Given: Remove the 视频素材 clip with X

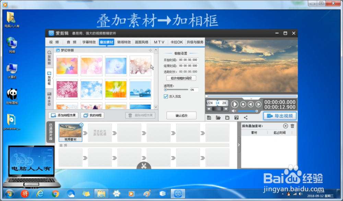Looking at the screenshot, I should pyautogui.click(x=81, y=125).
